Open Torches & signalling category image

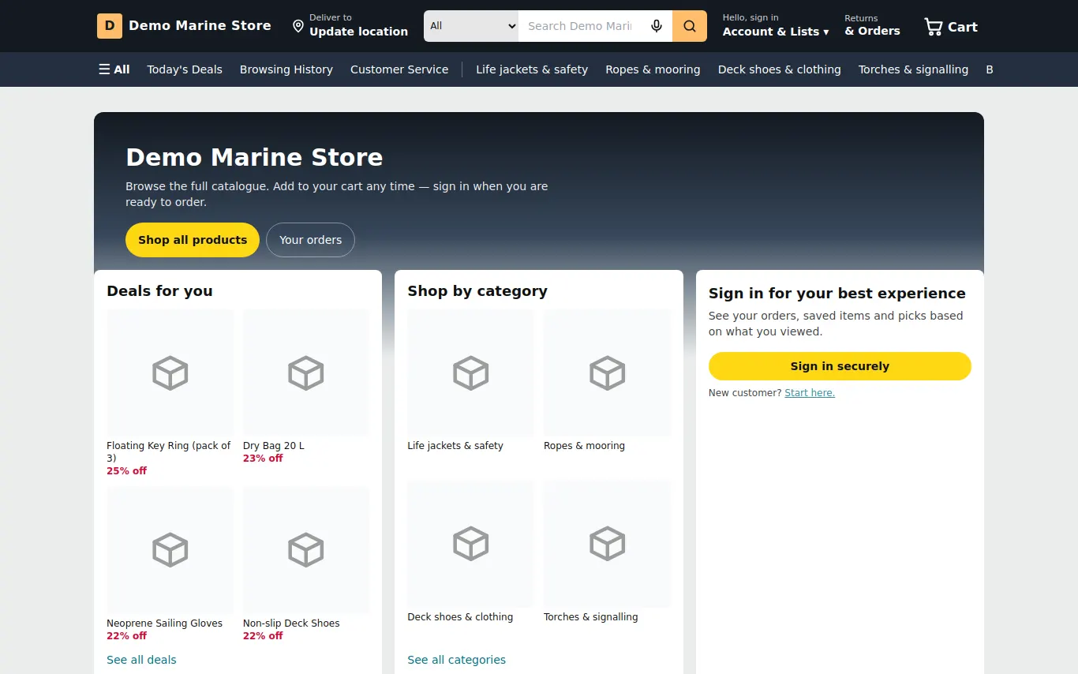(608, 544)
